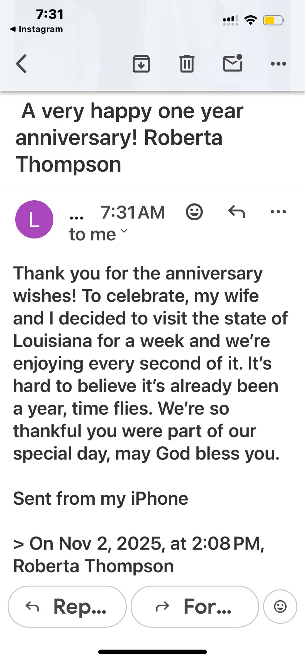This screenshot has height=662, width=305.
Task: Add emoji reaction next to the 7:31 AM timestamp
Action: [x=194, y=212]
